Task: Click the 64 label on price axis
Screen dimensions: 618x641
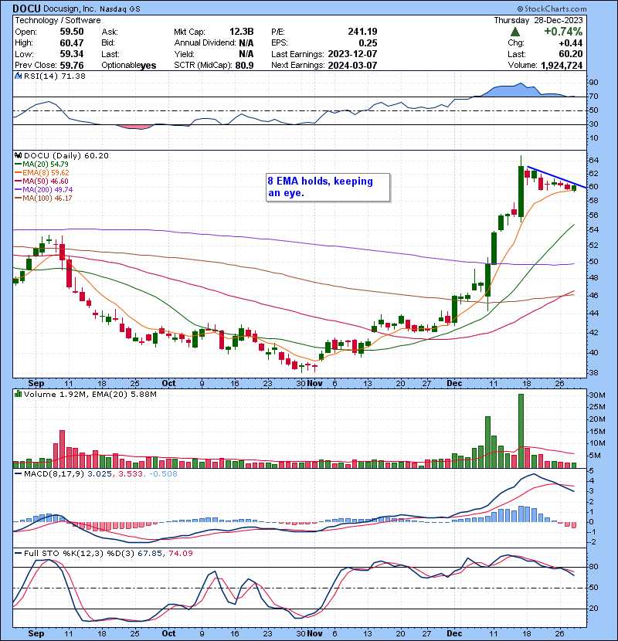Action: tap(593, 161)
